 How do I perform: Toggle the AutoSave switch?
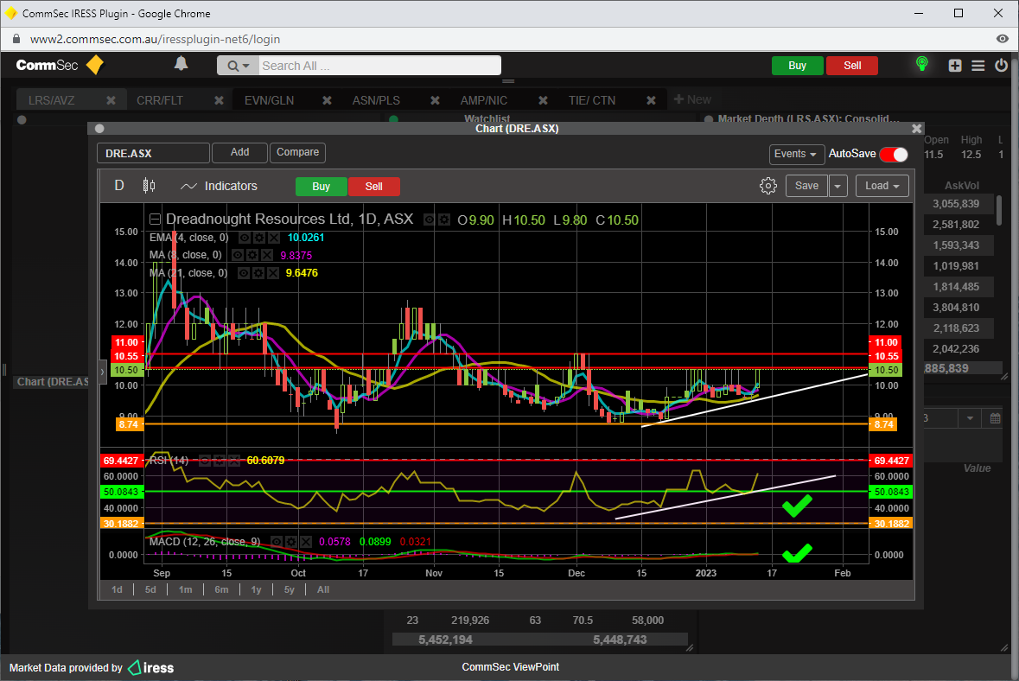894,154
